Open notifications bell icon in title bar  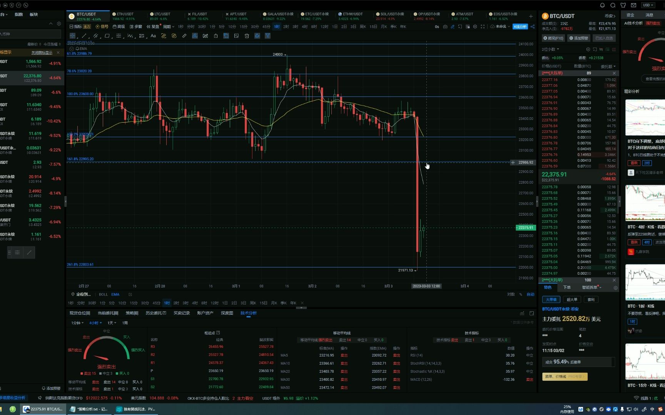[602, 5]
